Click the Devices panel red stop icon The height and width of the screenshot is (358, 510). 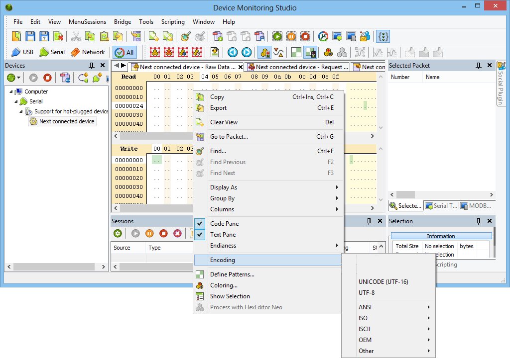click(47, 78)
